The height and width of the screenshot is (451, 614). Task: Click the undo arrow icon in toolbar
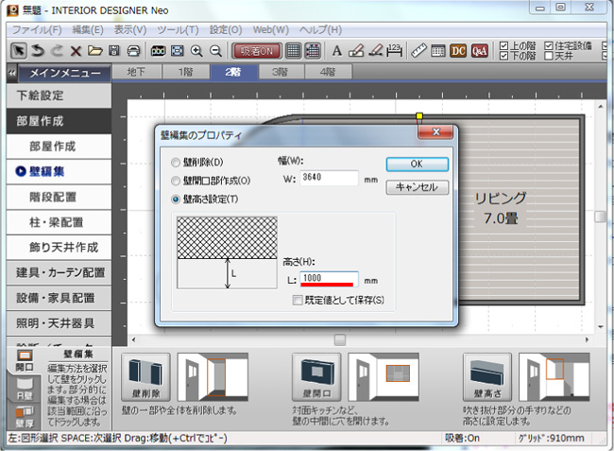click(x=37, y=50)
